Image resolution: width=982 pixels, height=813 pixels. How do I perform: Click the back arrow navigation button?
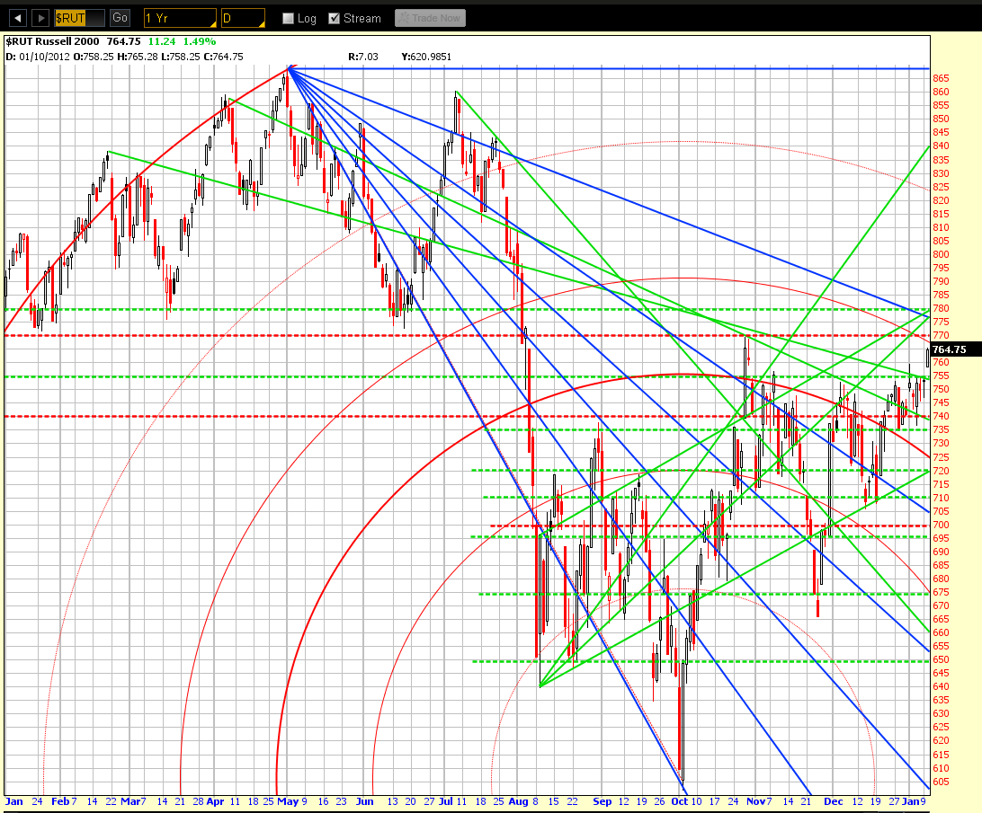coord(18,18)
